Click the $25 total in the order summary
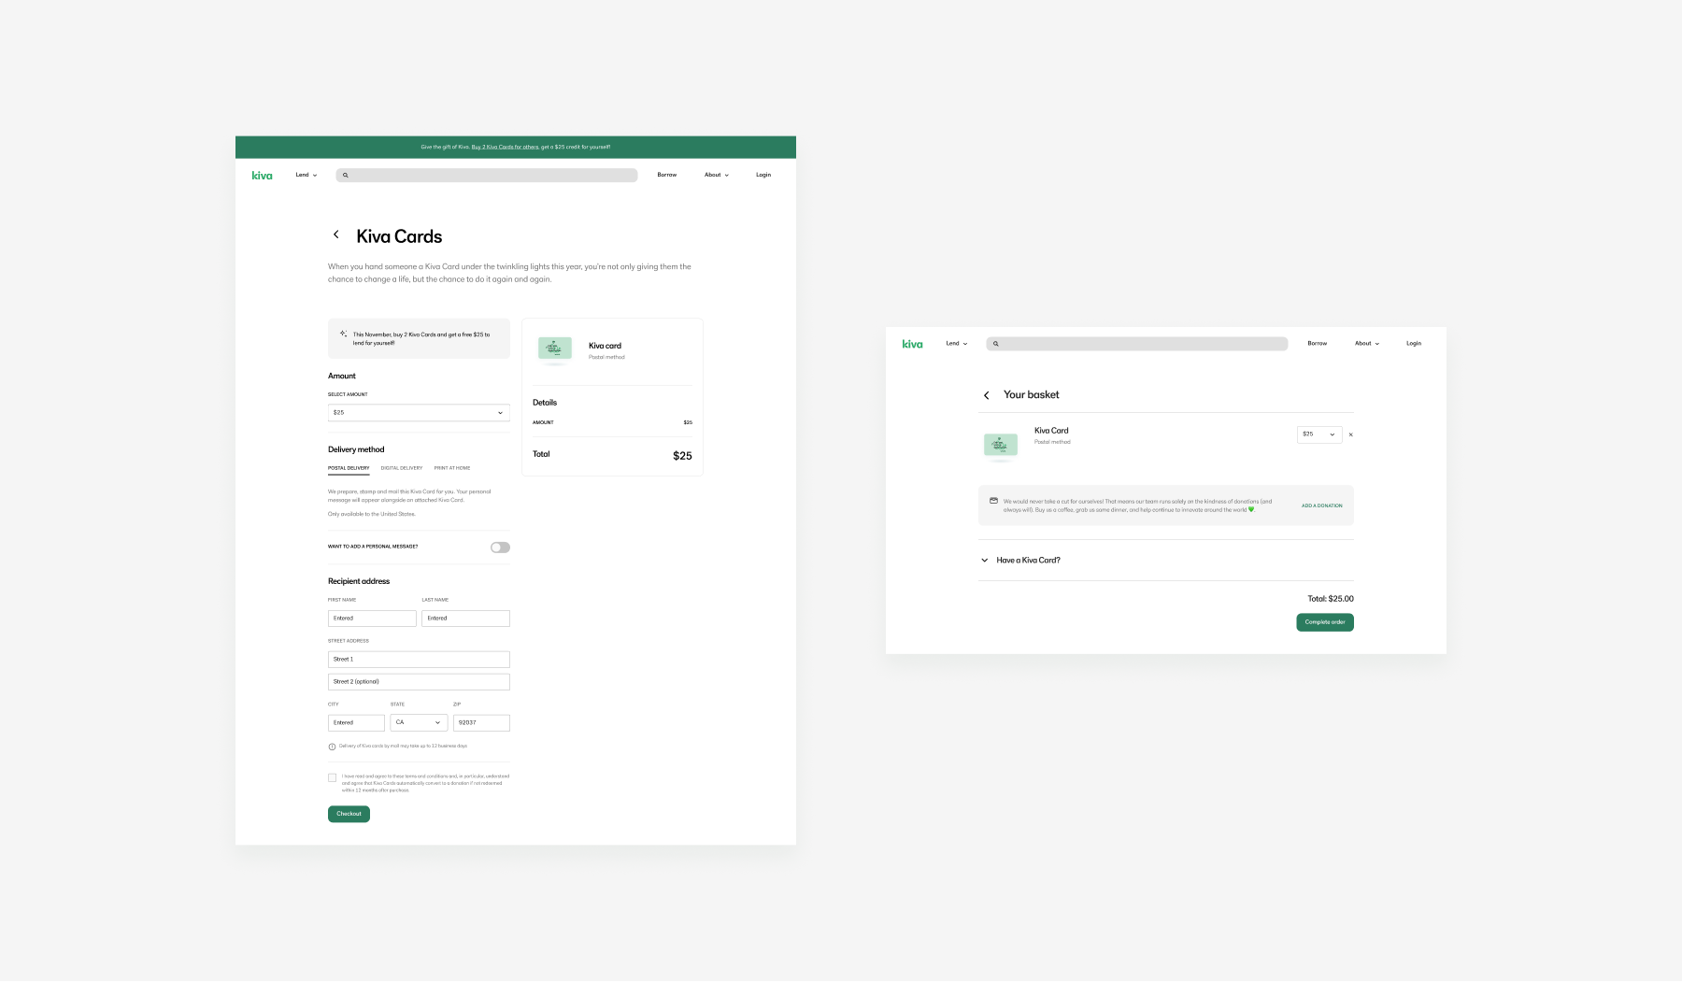This screenshot has width=1682, height=982. tap(682, 456)
